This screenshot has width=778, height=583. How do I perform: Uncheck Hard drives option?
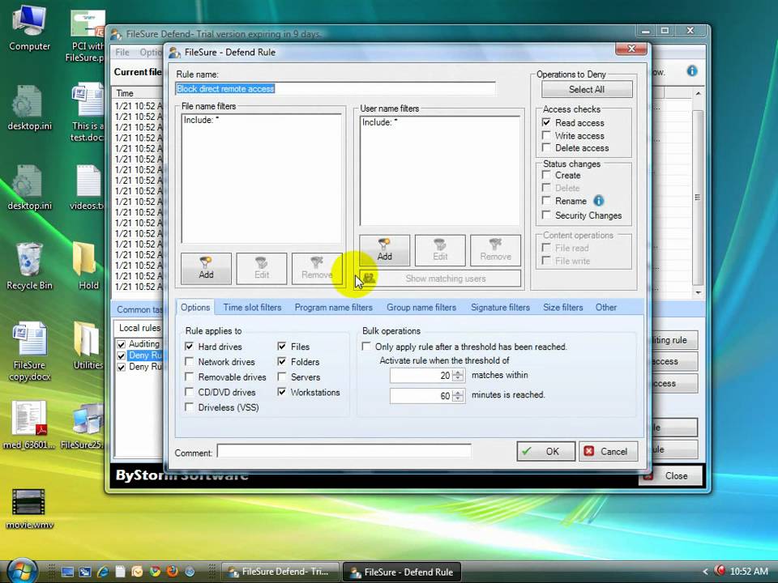(189, 346)
